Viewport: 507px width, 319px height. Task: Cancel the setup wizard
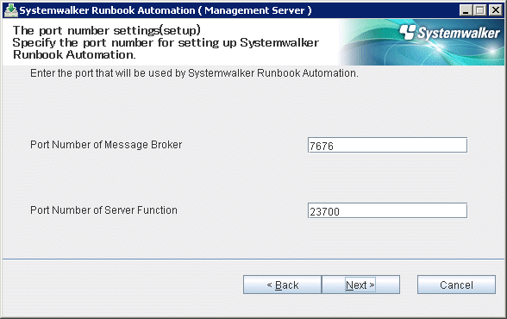tap(456, 285)
